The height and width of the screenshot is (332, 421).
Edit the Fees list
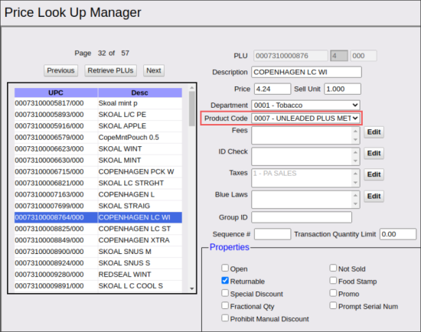[x=374, y=132]
